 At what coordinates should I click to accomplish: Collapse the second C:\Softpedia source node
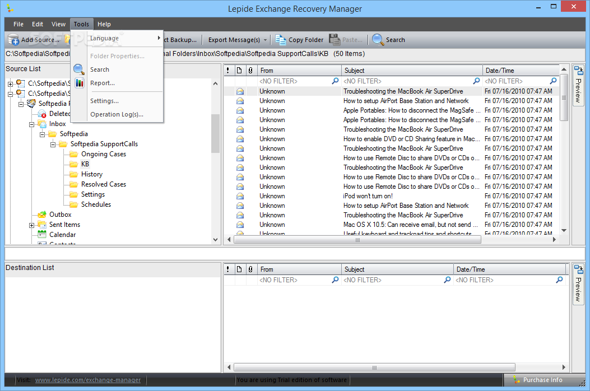11,94
